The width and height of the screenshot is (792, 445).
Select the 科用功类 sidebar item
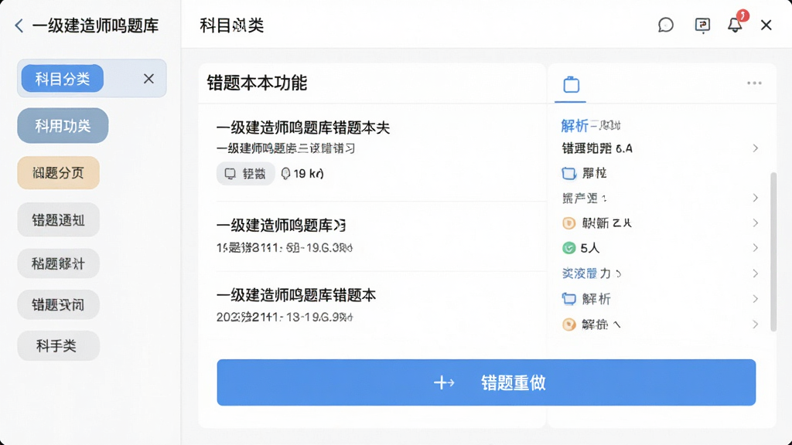click(x=63, y=126)
